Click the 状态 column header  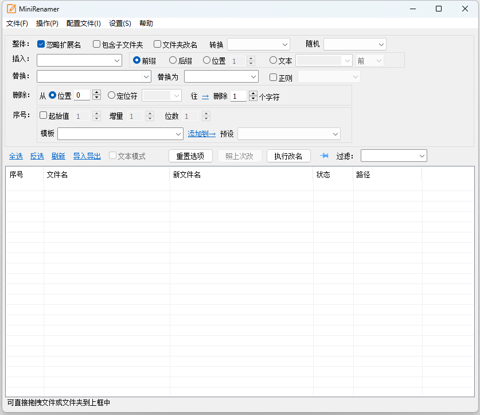[x=333, y=174]
